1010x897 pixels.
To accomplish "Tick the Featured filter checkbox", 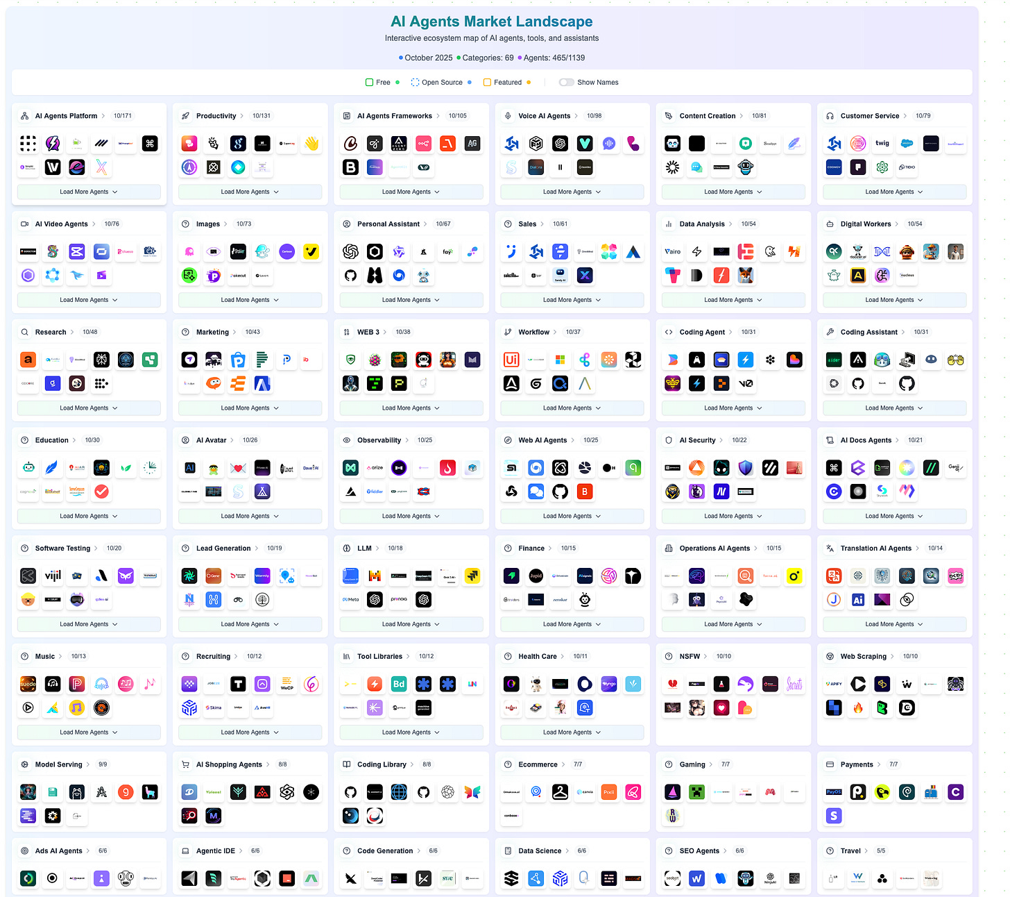I will coord(487,82).
